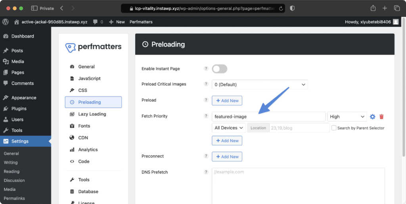This screenshot has width=406, height=204.
Task: Click the blue gear settings icon
Action: [x=372, y=117]
